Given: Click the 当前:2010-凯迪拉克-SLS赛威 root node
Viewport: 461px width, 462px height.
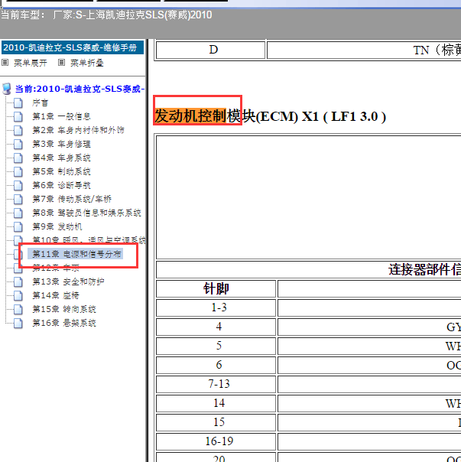Looking at the screenshot, I should (x=80, y=89).
